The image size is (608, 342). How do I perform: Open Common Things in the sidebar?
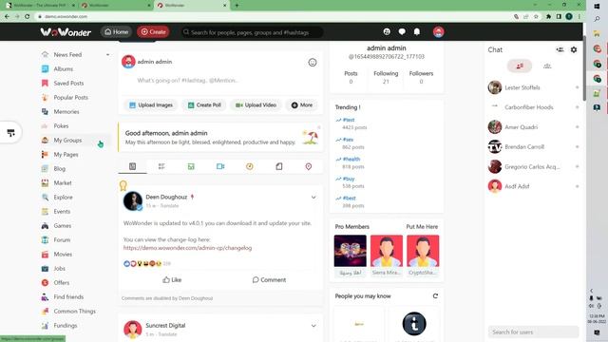pos(74,312)
